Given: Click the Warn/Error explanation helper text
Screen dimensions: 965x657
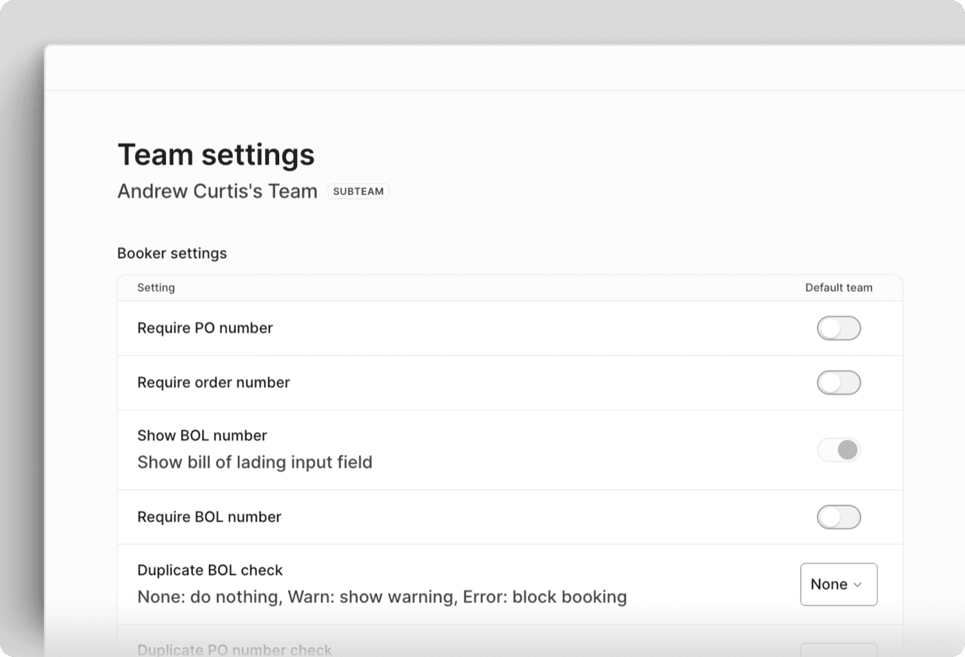Looking at the screenshot, I should tap(382, 596).
